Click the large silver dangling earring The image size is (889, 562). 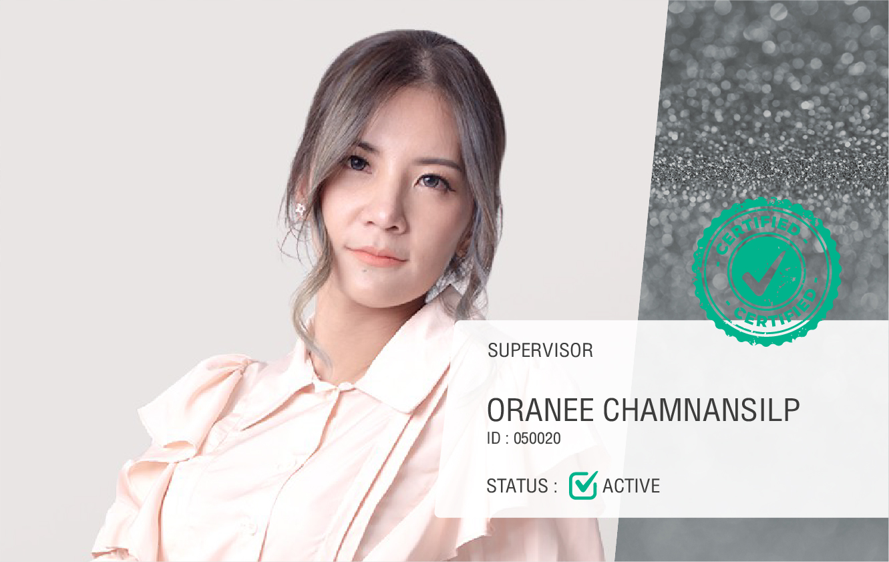448,281
